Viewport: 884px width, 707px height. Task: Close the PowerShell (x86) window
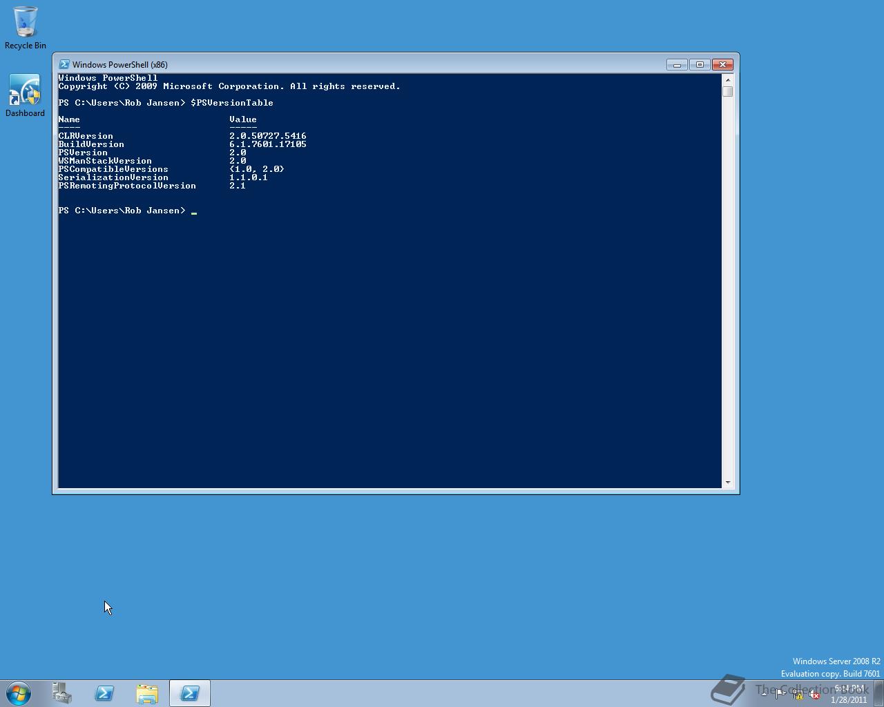coord(722,64)
